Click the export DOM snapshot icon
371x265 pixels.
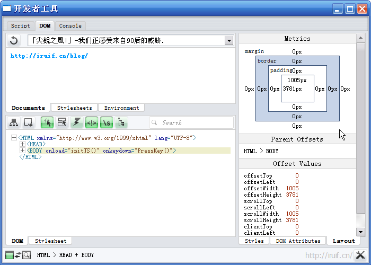[28, 122]
